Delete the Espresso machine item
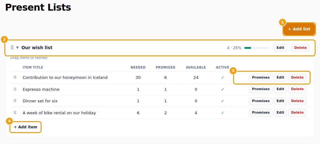The width and height of the screenshot is (320, 144). (x=297, y=89)
